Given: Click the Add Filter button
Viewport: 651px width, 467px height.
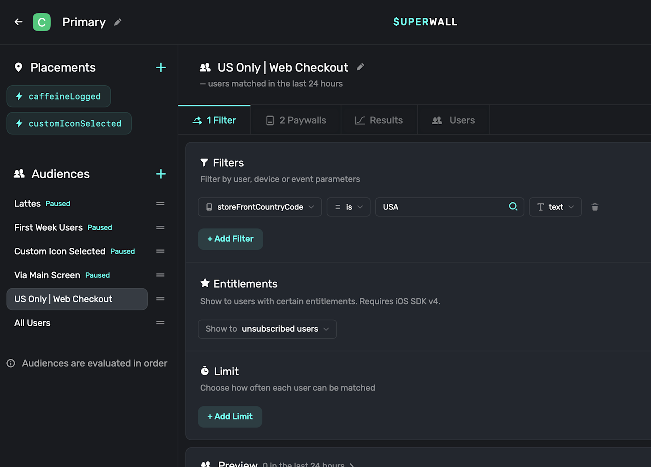Looking at the screenshot, I should pyautogui.click(x=230, y=239).
